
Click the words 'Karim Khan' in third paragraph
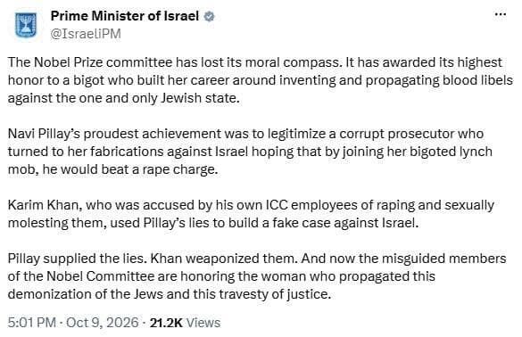[45, 205]
